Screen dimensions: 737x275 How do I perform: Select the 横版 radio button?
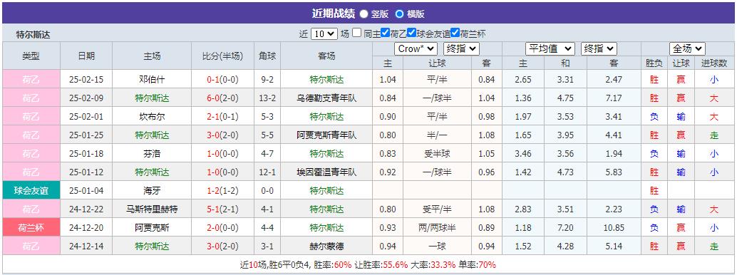tap(400, 14)
